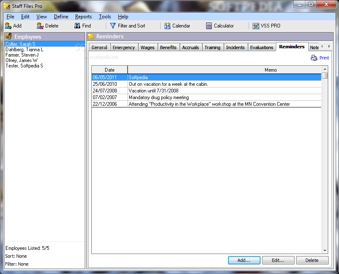This screenshot has height=274, width=339.
Task: Switch to the Emergency tab
Action: (x=124, y=47)
